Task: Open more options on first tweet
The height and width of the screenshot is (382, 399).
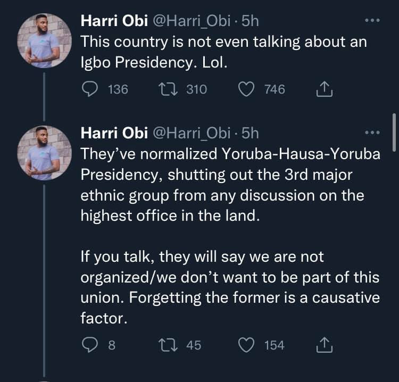Action: 372,21
